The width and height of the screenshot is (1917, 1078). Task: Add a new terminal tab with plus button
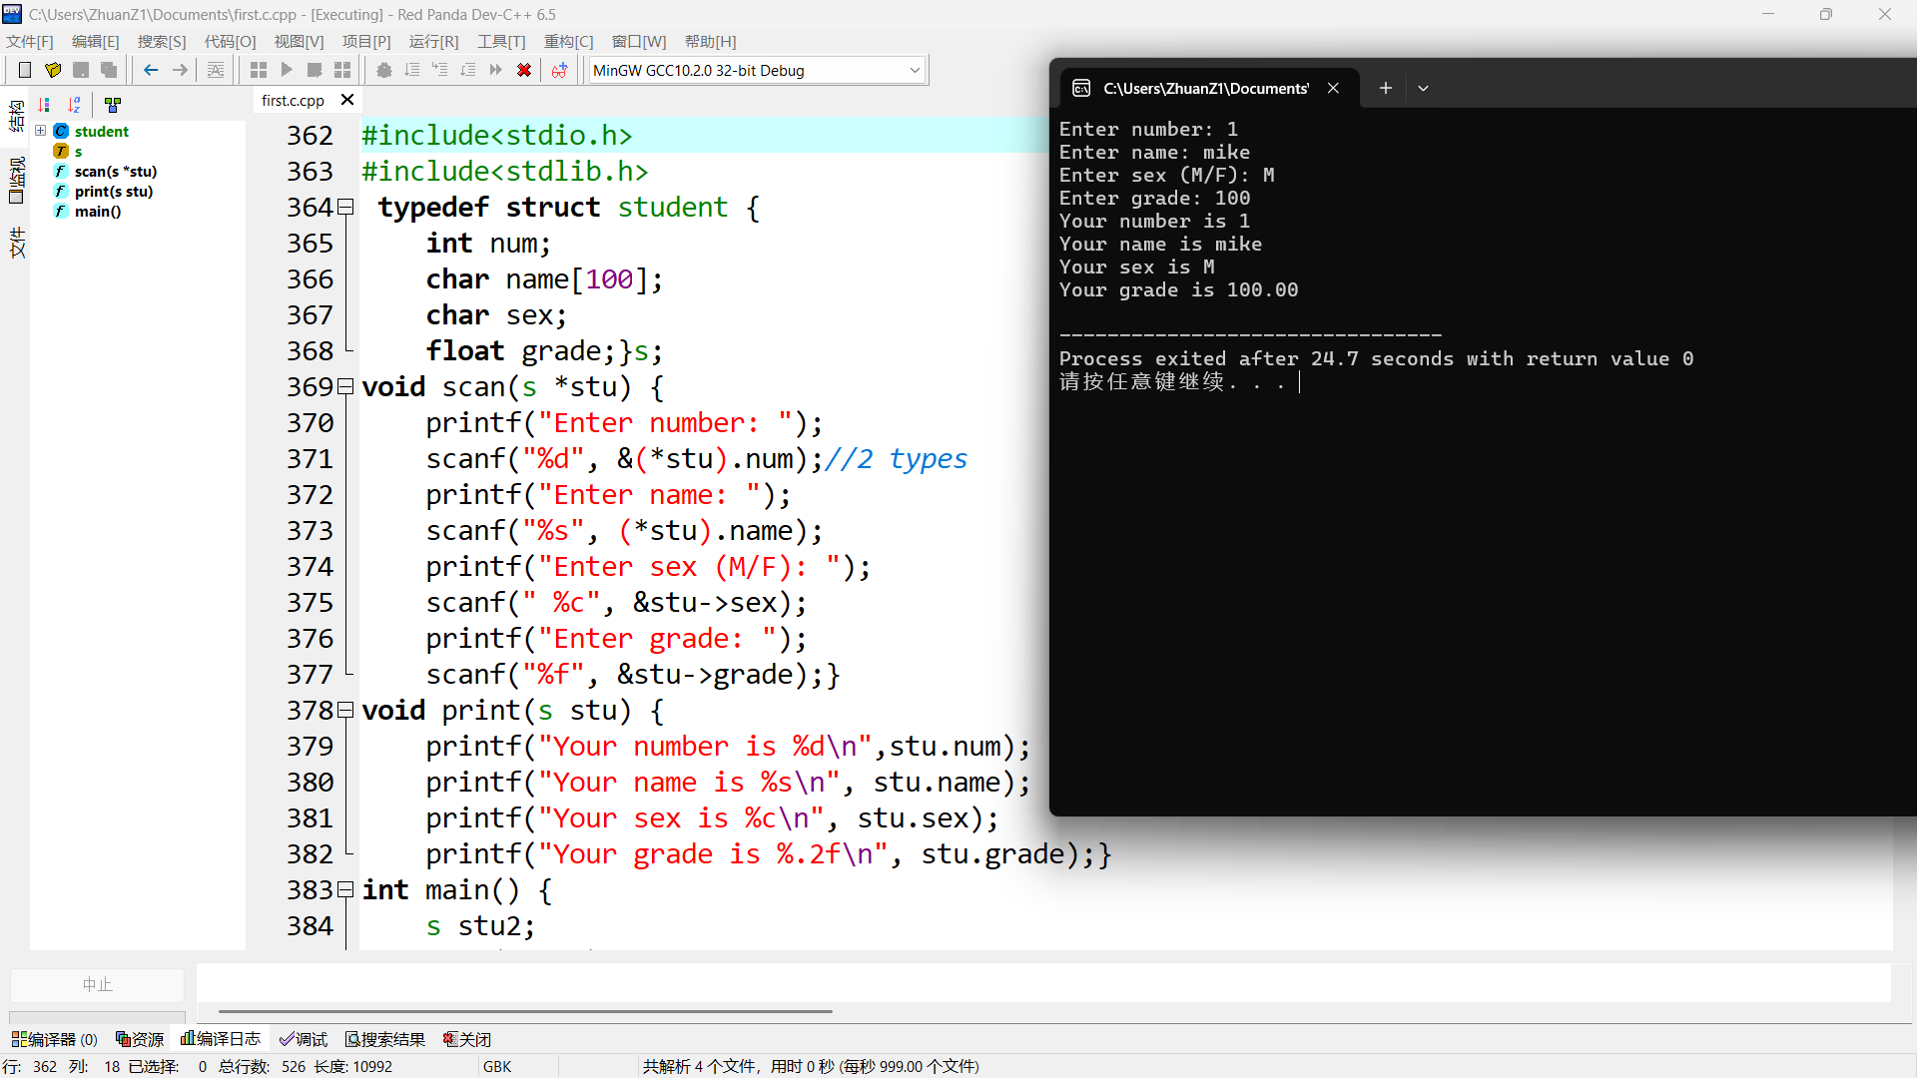tap(1385, 88)
